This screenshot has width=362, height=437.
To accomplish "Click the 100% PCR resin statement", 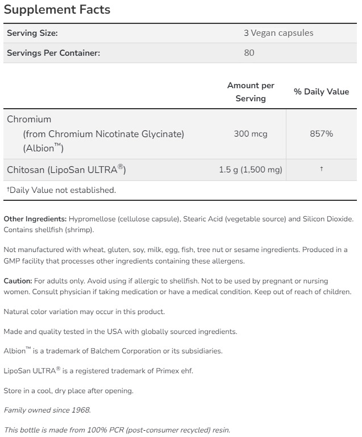I will (117, 430).
